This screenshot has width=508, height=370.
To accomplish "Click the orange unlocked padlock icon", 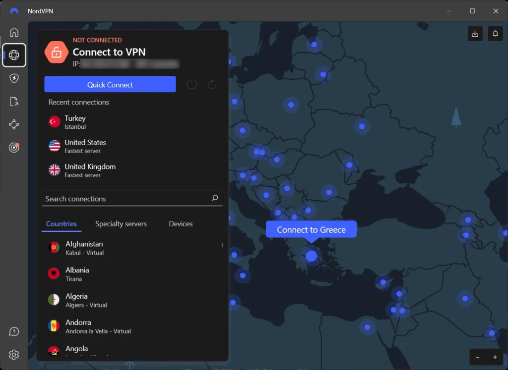I will pyautogui.click(x=57, y=52).
